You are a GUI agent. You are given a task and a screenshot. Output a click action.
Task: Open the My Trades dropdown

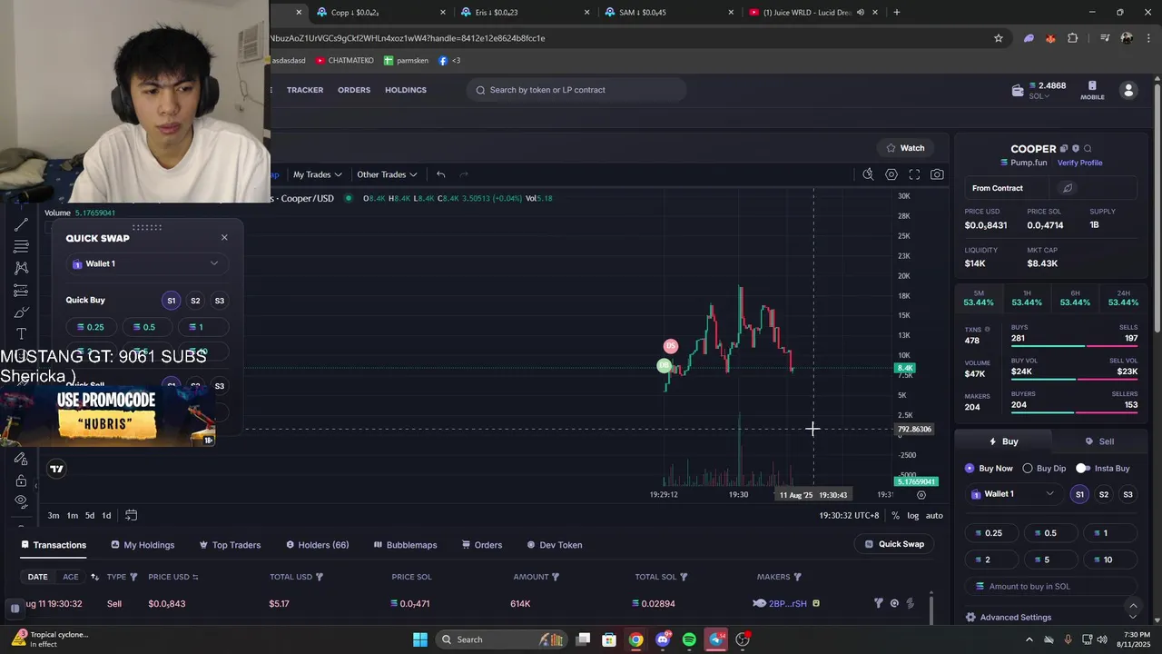pos(317,174)
